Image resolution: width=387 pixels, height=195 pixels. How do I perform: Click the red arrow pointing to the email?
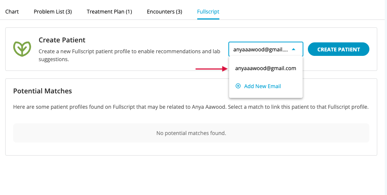pyautogui.click(x=211, y=69)
